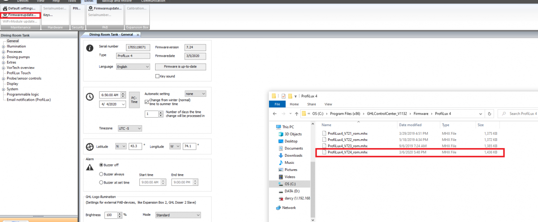Screen dimensions: 538x222
Task: Open File menu in Explorer window
Action: (x=277, y=104)
